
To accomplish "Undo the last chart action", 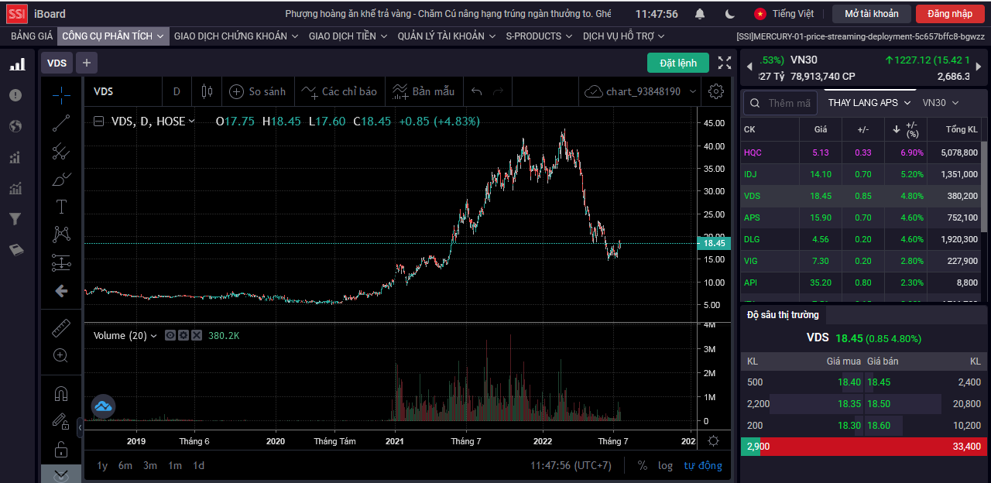I will pos(477,91).
